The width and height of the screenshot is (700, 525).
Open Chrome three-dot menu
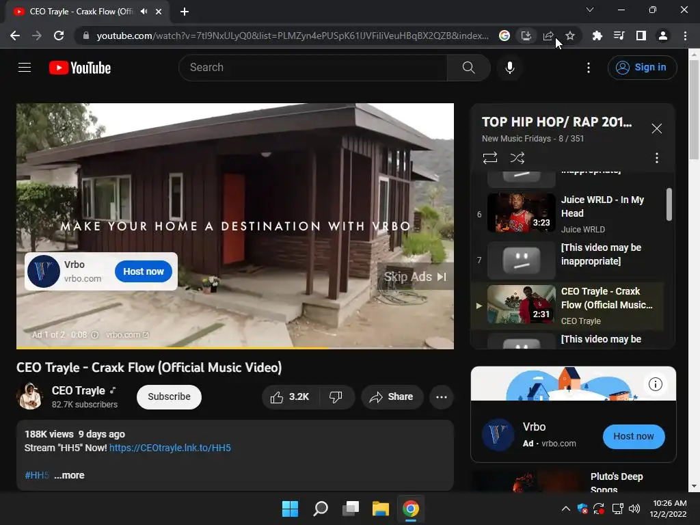[x=685, y=36]
